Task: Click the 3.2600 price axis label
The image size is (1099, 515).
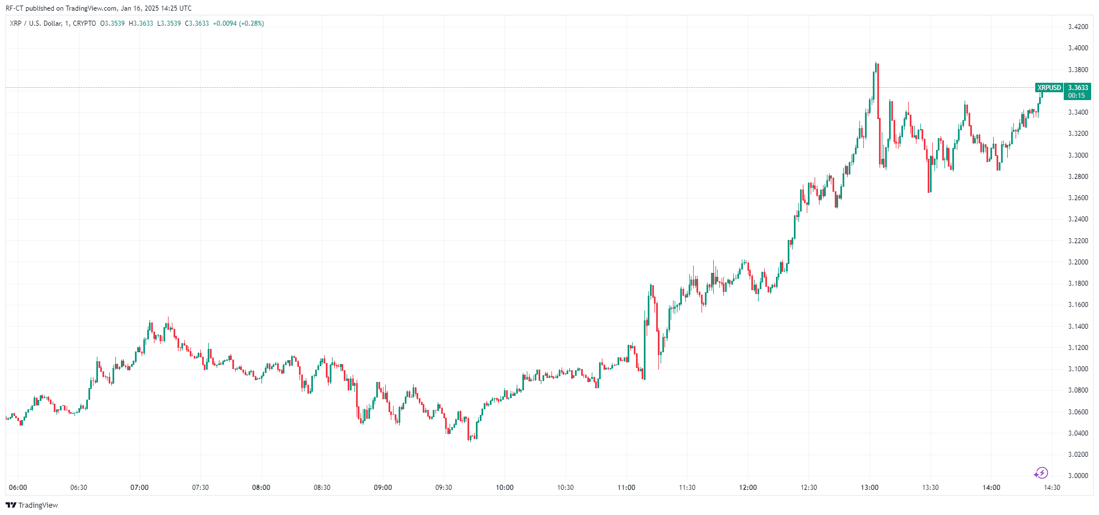Action: click(x=1078, y=198)
